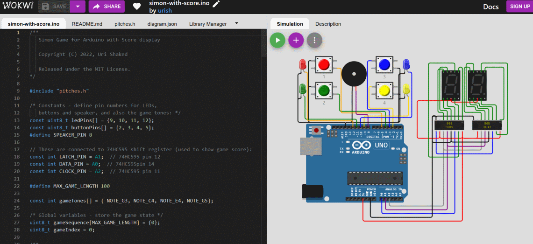This screenshot has height=244, width=533.
Task: Click the heart icon to like the project
Action: (x=137, y=7)
